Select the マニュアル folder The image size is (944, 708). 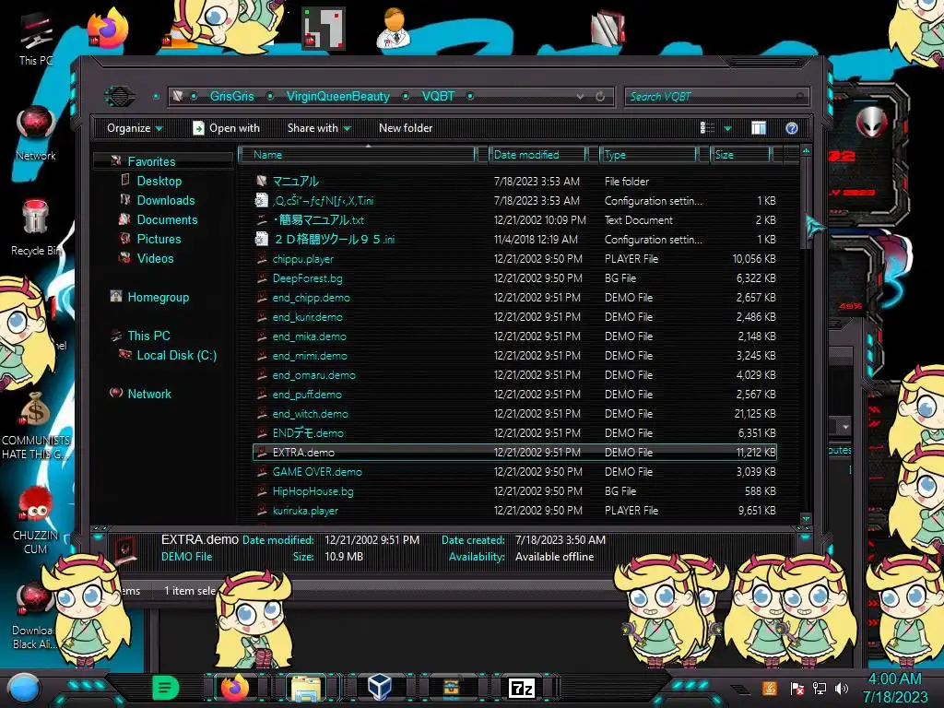(x=295, y=182)
